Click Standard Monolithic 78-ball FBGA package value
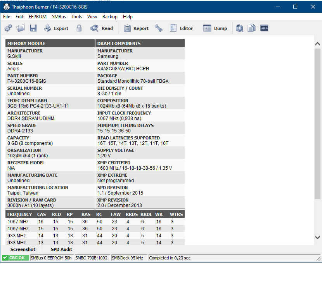This screenshot has width=322, height=287. 133,81
